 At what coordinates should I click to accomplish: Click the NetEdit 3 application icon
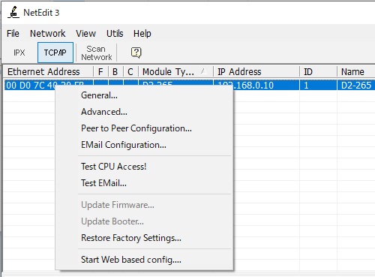13,13
